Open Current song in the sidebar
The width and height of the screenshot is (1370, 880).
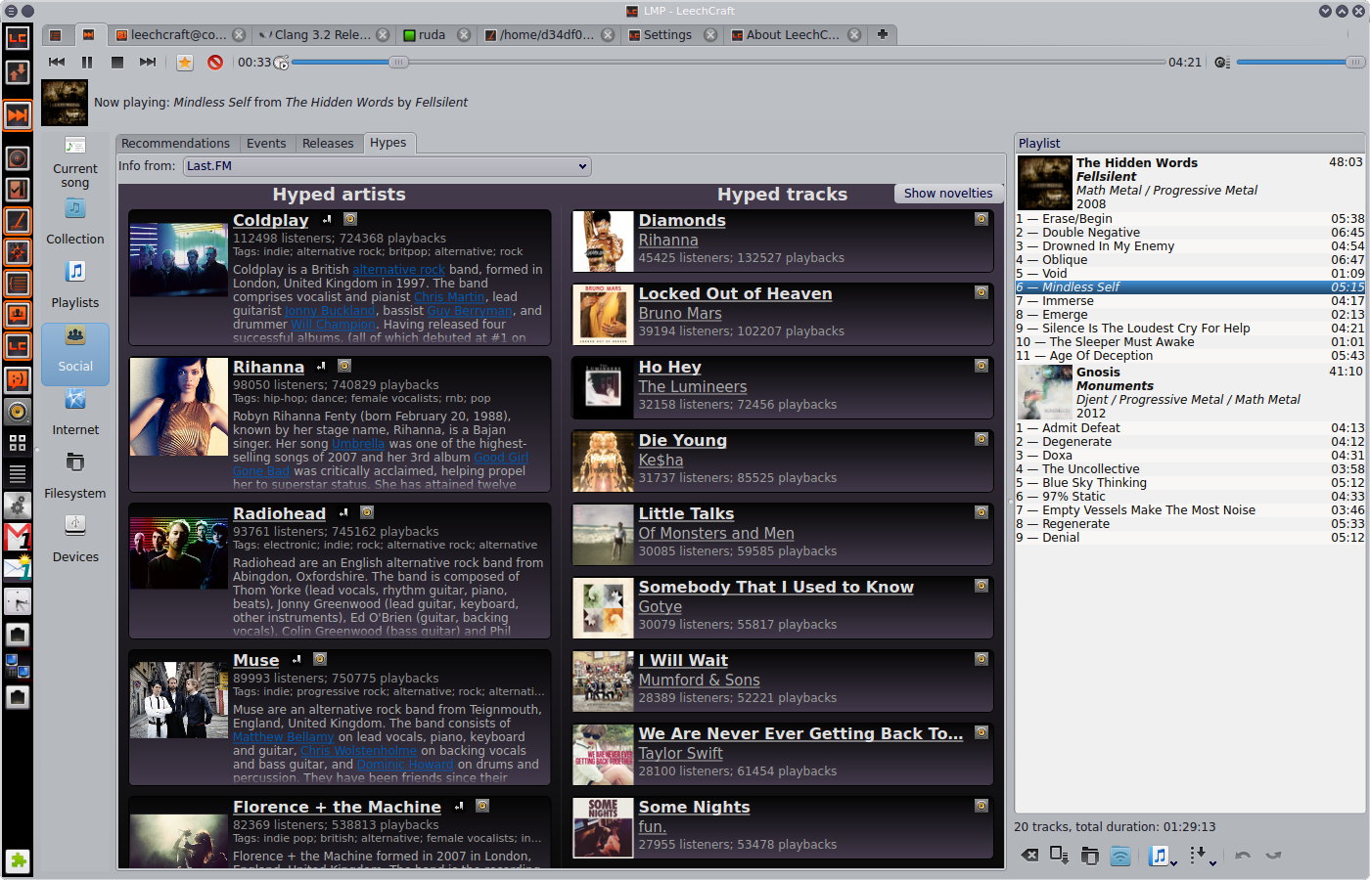click(x=75, y=163)
